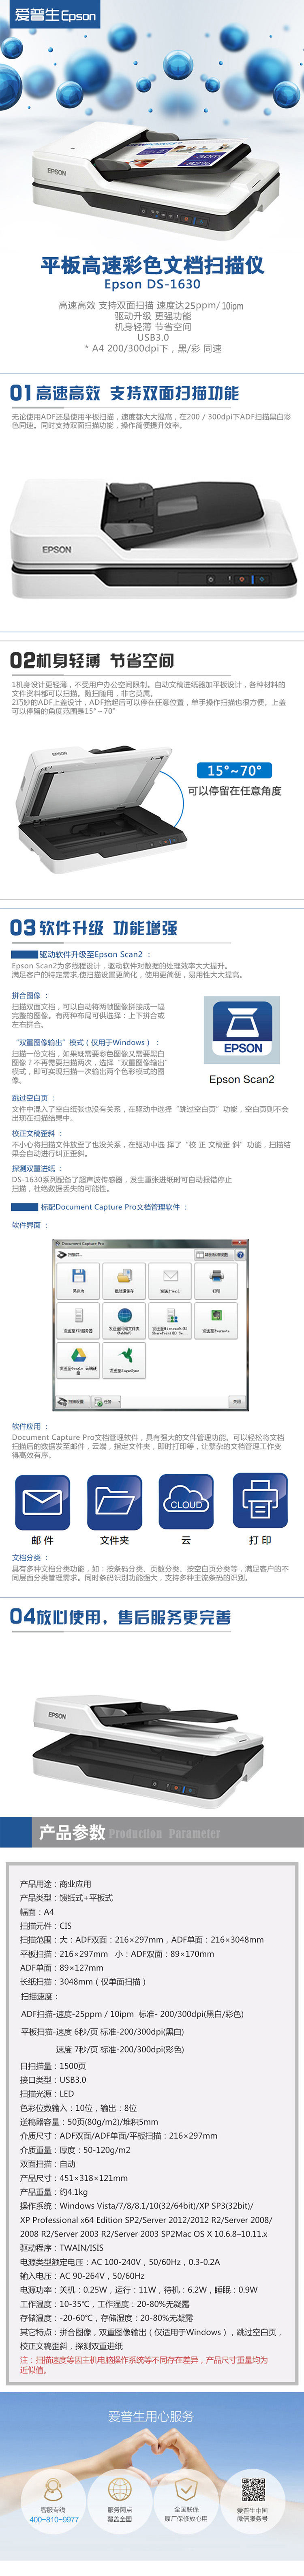
Task: Click the Epson logo at page top
Action: pos(56,15)
